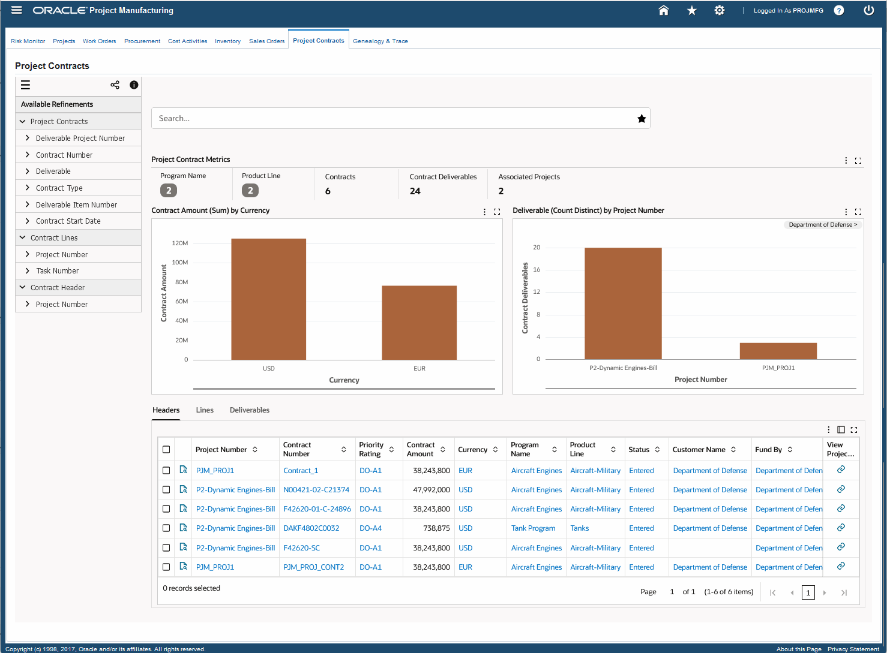
Task: Go to the last page arrow
Action: coord(844,592)
